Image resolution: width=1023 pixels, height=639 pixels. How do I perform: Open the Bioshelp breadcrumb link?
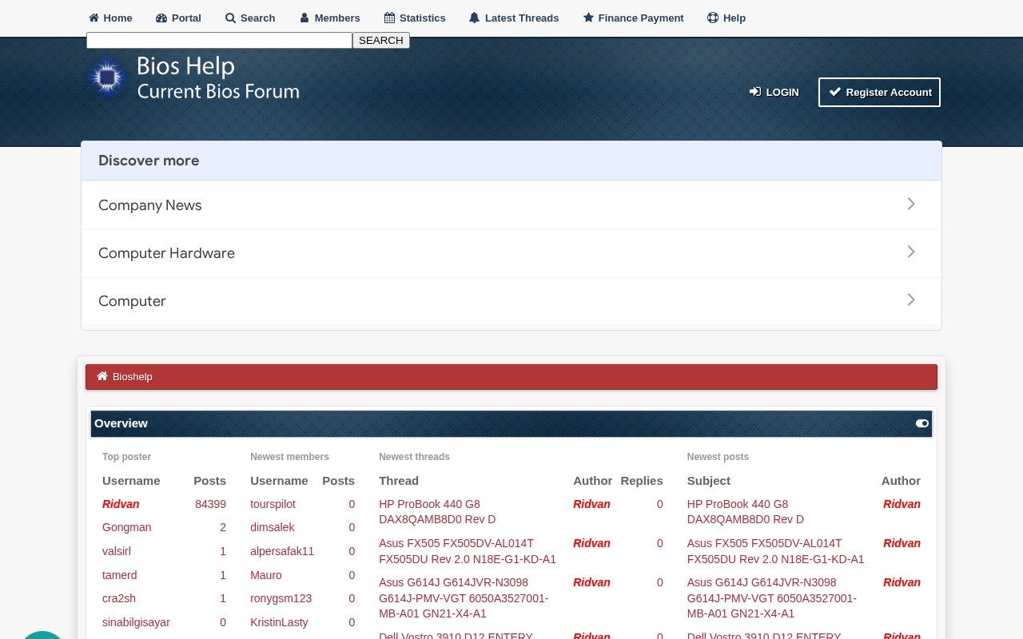pyautogui.click(x=132, y=377)
